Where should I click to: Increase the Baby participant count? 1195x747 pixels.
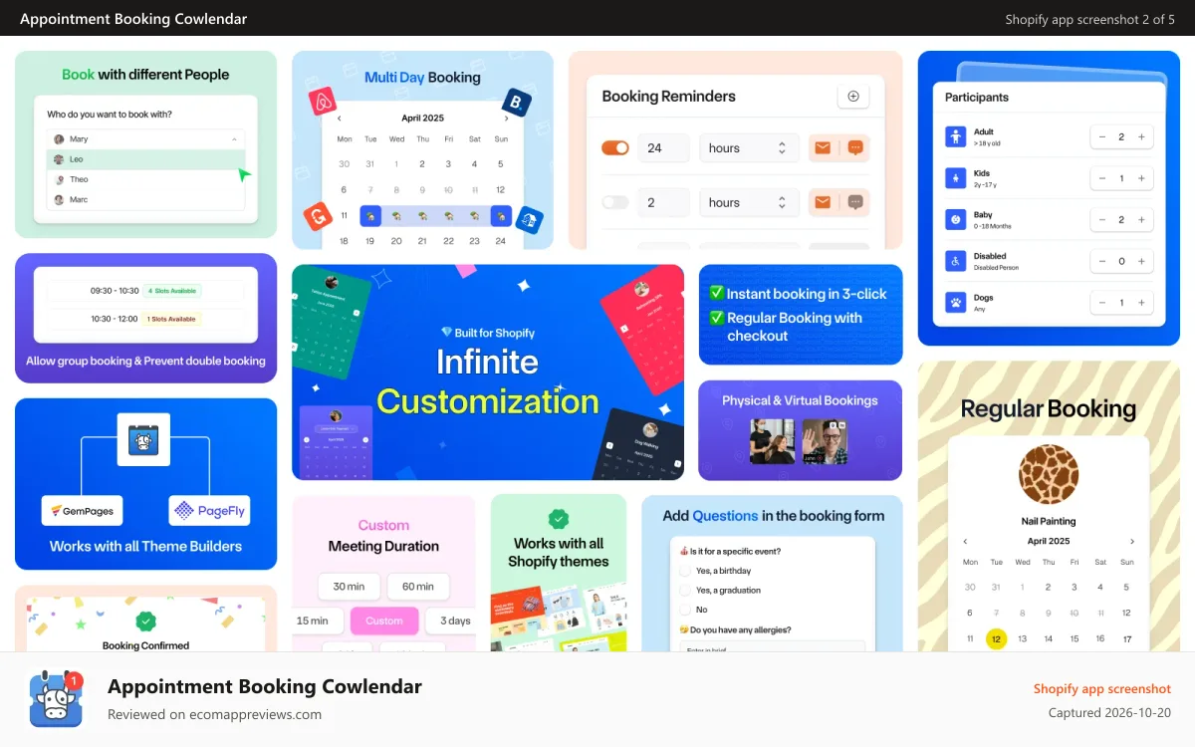pos(1141,219)
